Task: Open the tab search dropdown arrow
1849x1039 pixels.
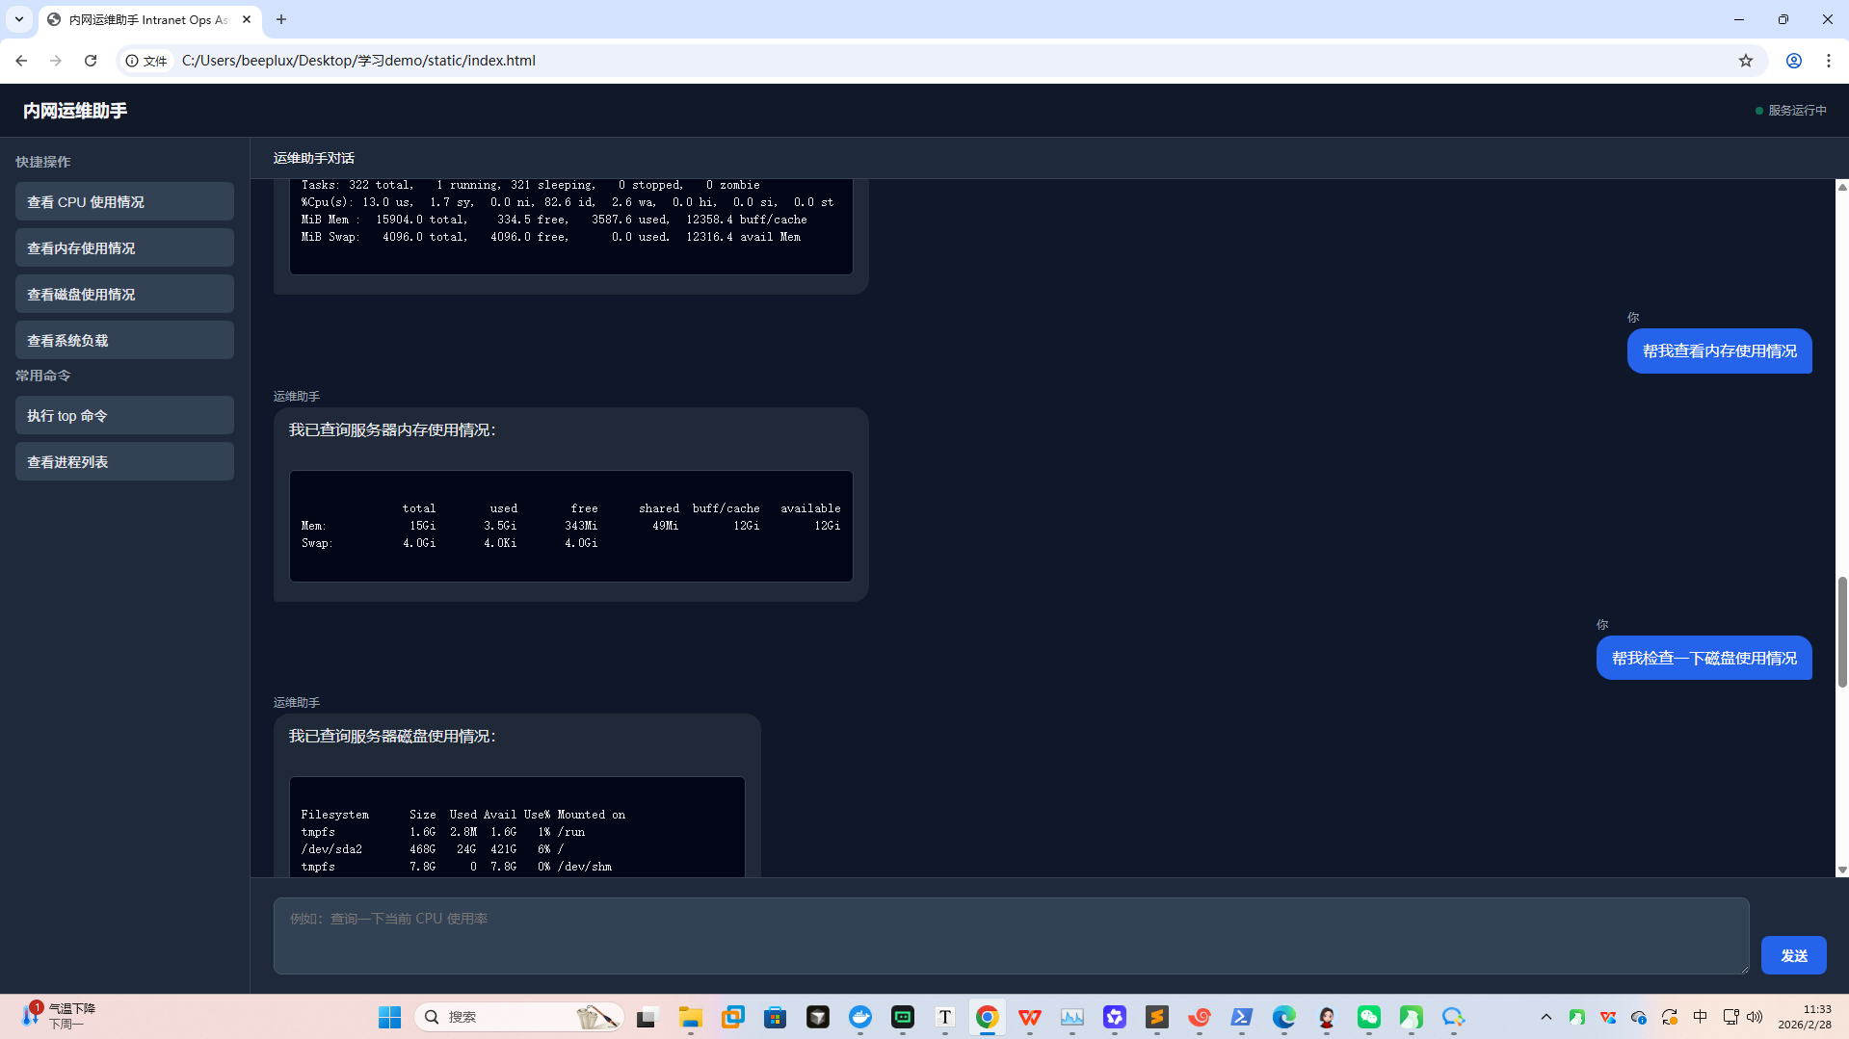Action: [18, 19]
